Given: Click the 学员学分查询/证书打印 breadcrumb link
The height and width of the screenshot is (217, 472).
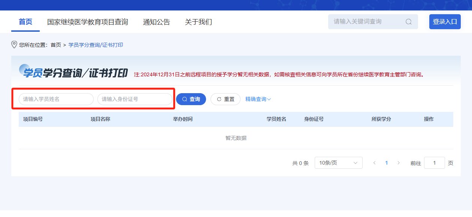Looking at the screenshot, I should [96, 45].
